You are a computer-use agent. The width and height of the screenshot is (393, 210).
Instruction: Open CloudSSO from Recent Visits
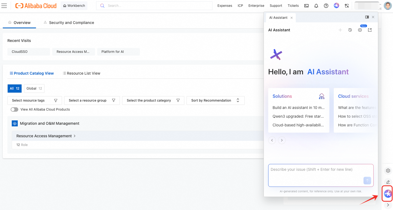coord(29,52)
